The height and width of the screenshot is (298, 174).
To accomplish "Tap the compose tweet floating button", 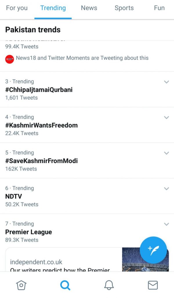I will [153, 250].
